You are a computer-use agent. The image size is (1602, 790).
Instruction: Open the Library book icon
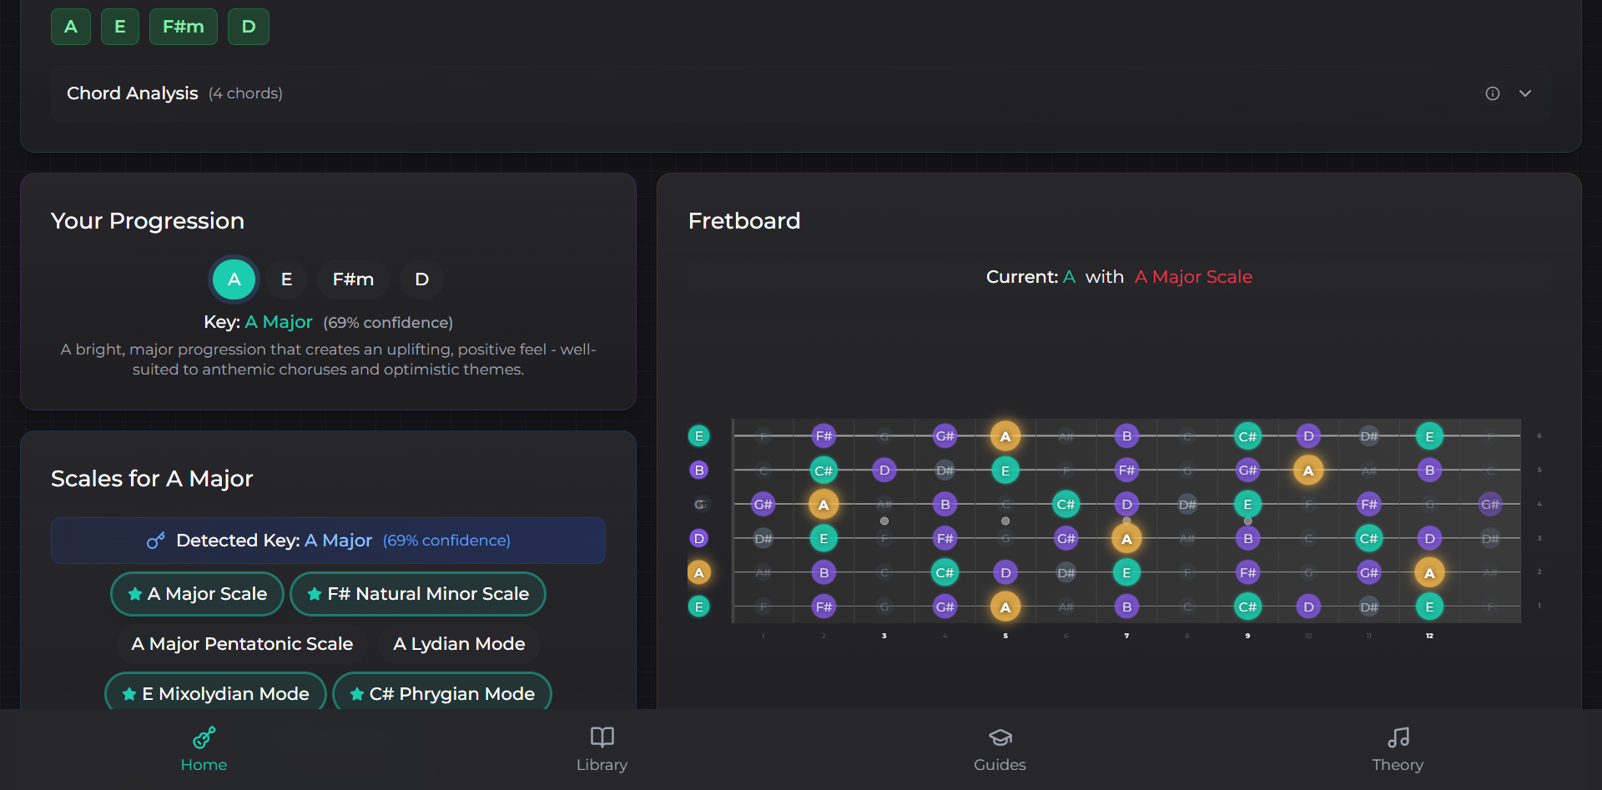[x=602, y=737]
